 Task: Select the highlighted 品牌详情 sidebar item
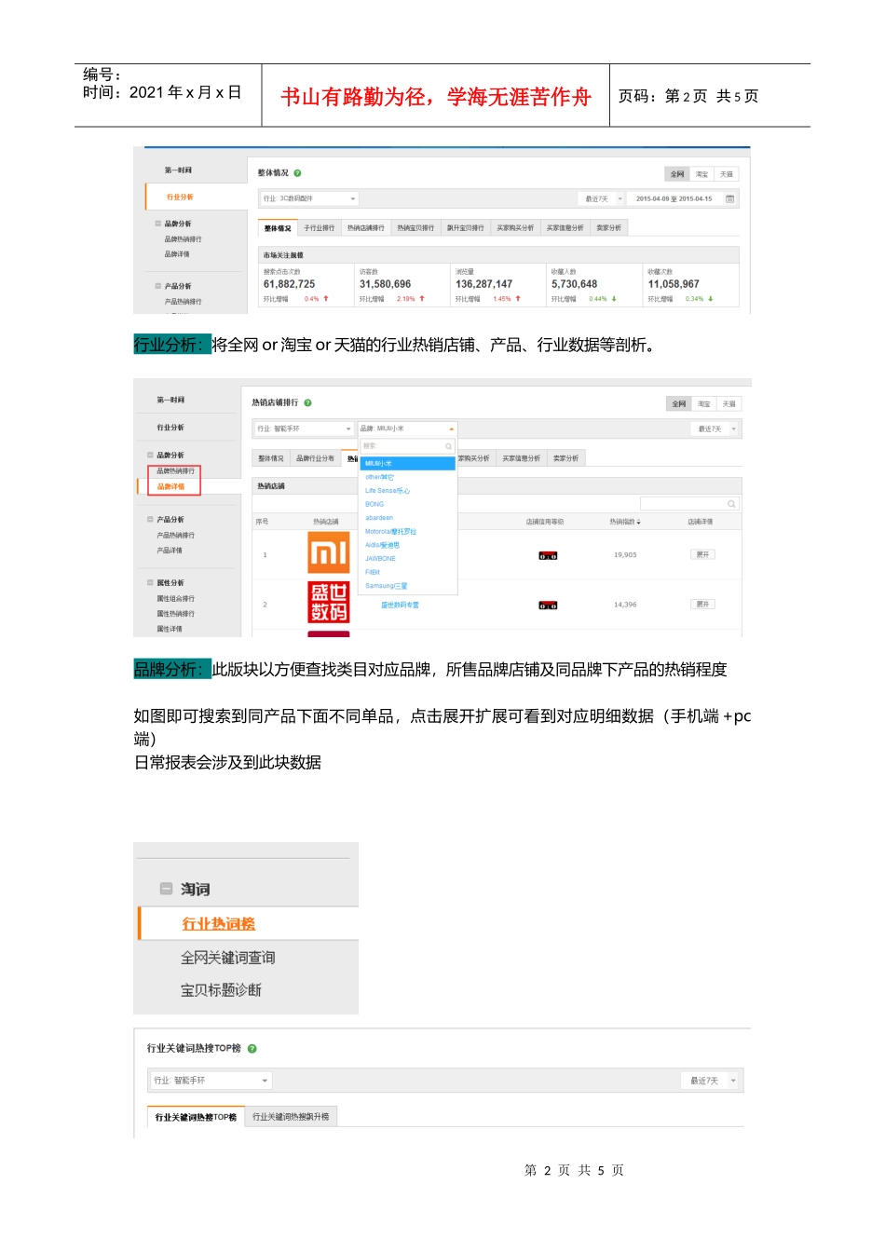(170, 486)
